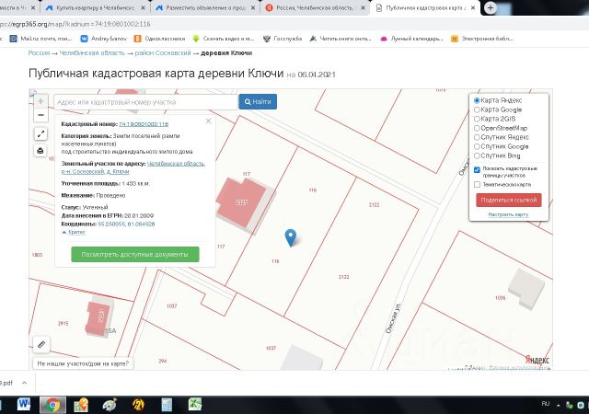
Task: Select the Карта Google radio option
Action: tap(476, 109)
